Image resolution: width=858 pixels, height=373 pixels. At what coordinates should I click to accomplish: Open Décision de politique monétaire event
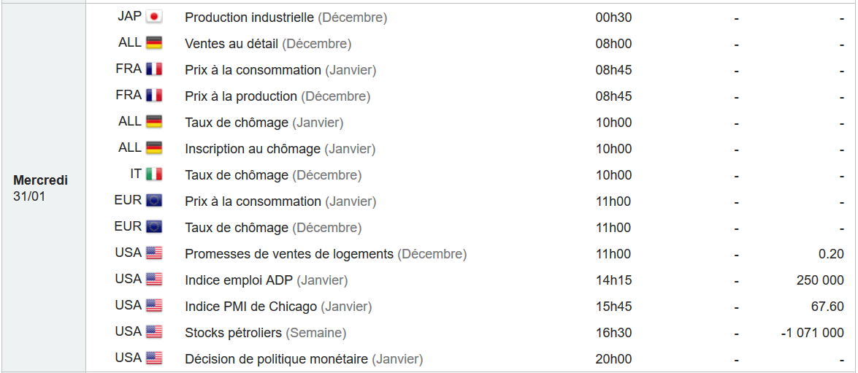click(x=303, y=359)
